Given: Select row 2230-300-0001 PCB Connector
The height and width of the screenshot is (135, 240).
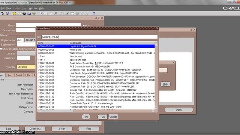Looking at the screenshot, I should [96, 67].
